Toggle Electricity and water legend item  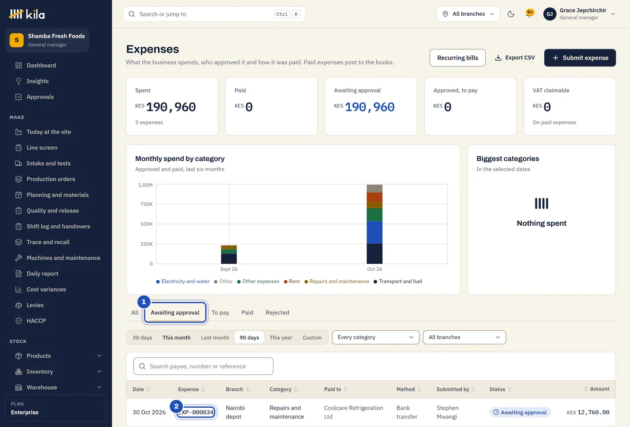point(183,281)
